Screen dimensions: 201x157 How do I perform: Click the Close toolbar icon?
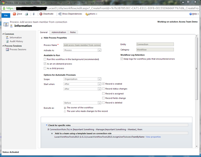point(14,14)
